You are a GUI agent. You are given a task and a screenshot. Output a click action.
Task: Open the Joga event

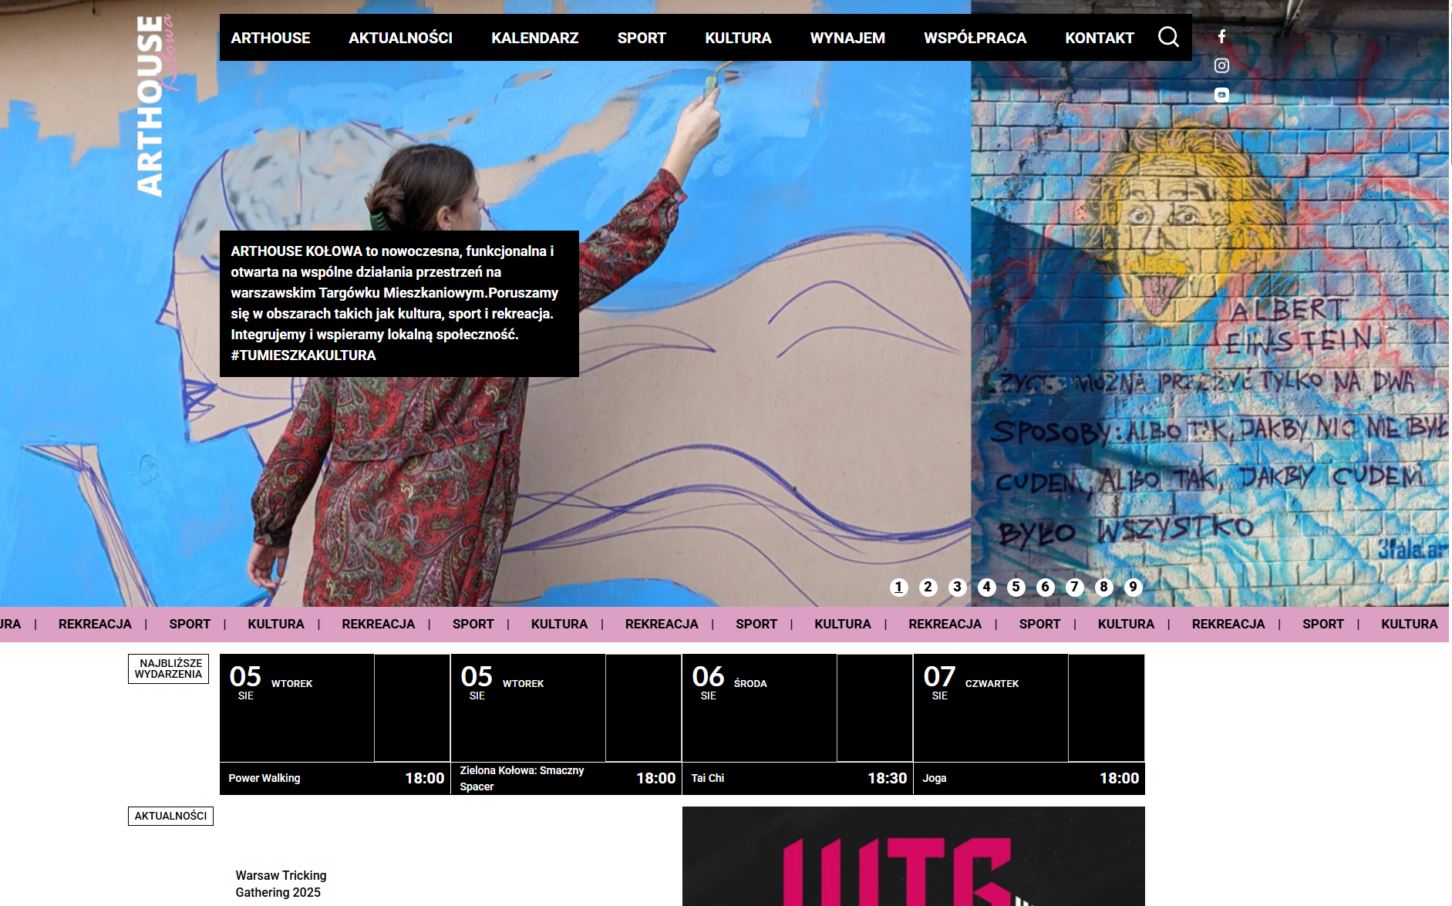click(935, 778)
